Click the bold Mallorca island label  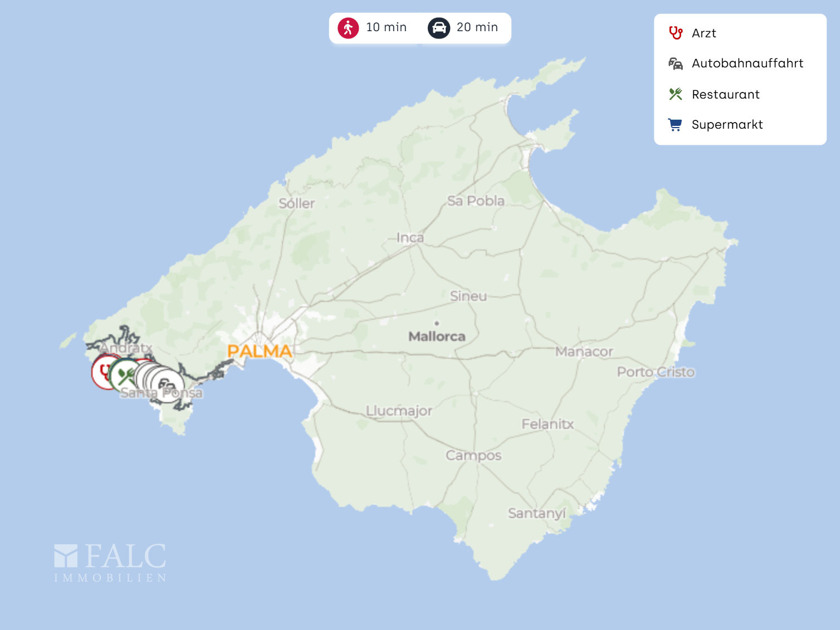point(437,336)
